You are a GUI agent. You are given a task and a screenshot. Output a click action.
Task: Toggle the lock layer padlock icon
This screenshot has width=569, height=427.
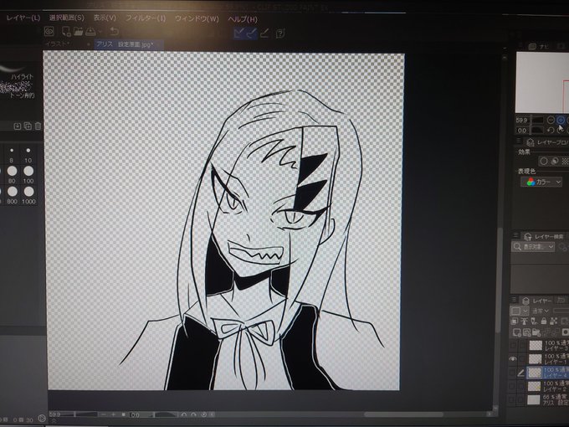(x=544, y=322)
